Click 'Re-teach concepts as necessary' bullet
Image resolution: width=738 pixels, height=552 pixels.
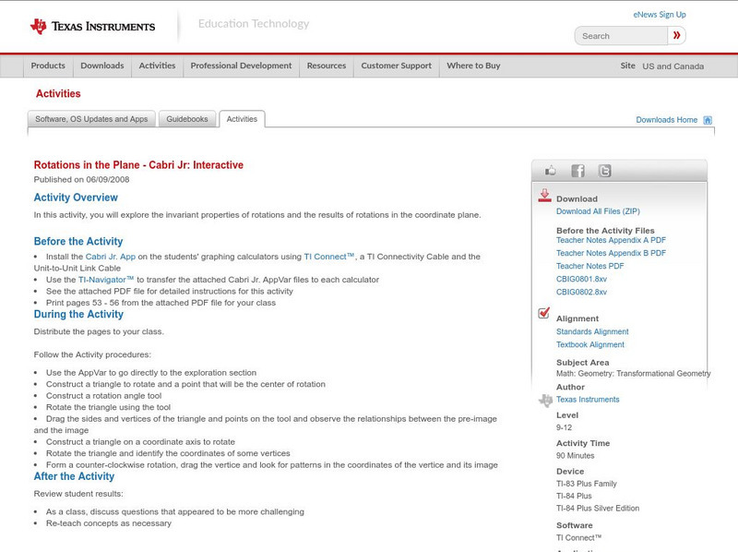(109, 523)
